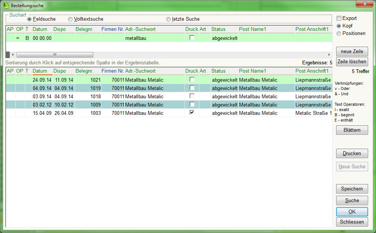Sort results by the Firmen Nr. column header
Image resolution: width=376 pixels, height=233 pixels.
112,71
